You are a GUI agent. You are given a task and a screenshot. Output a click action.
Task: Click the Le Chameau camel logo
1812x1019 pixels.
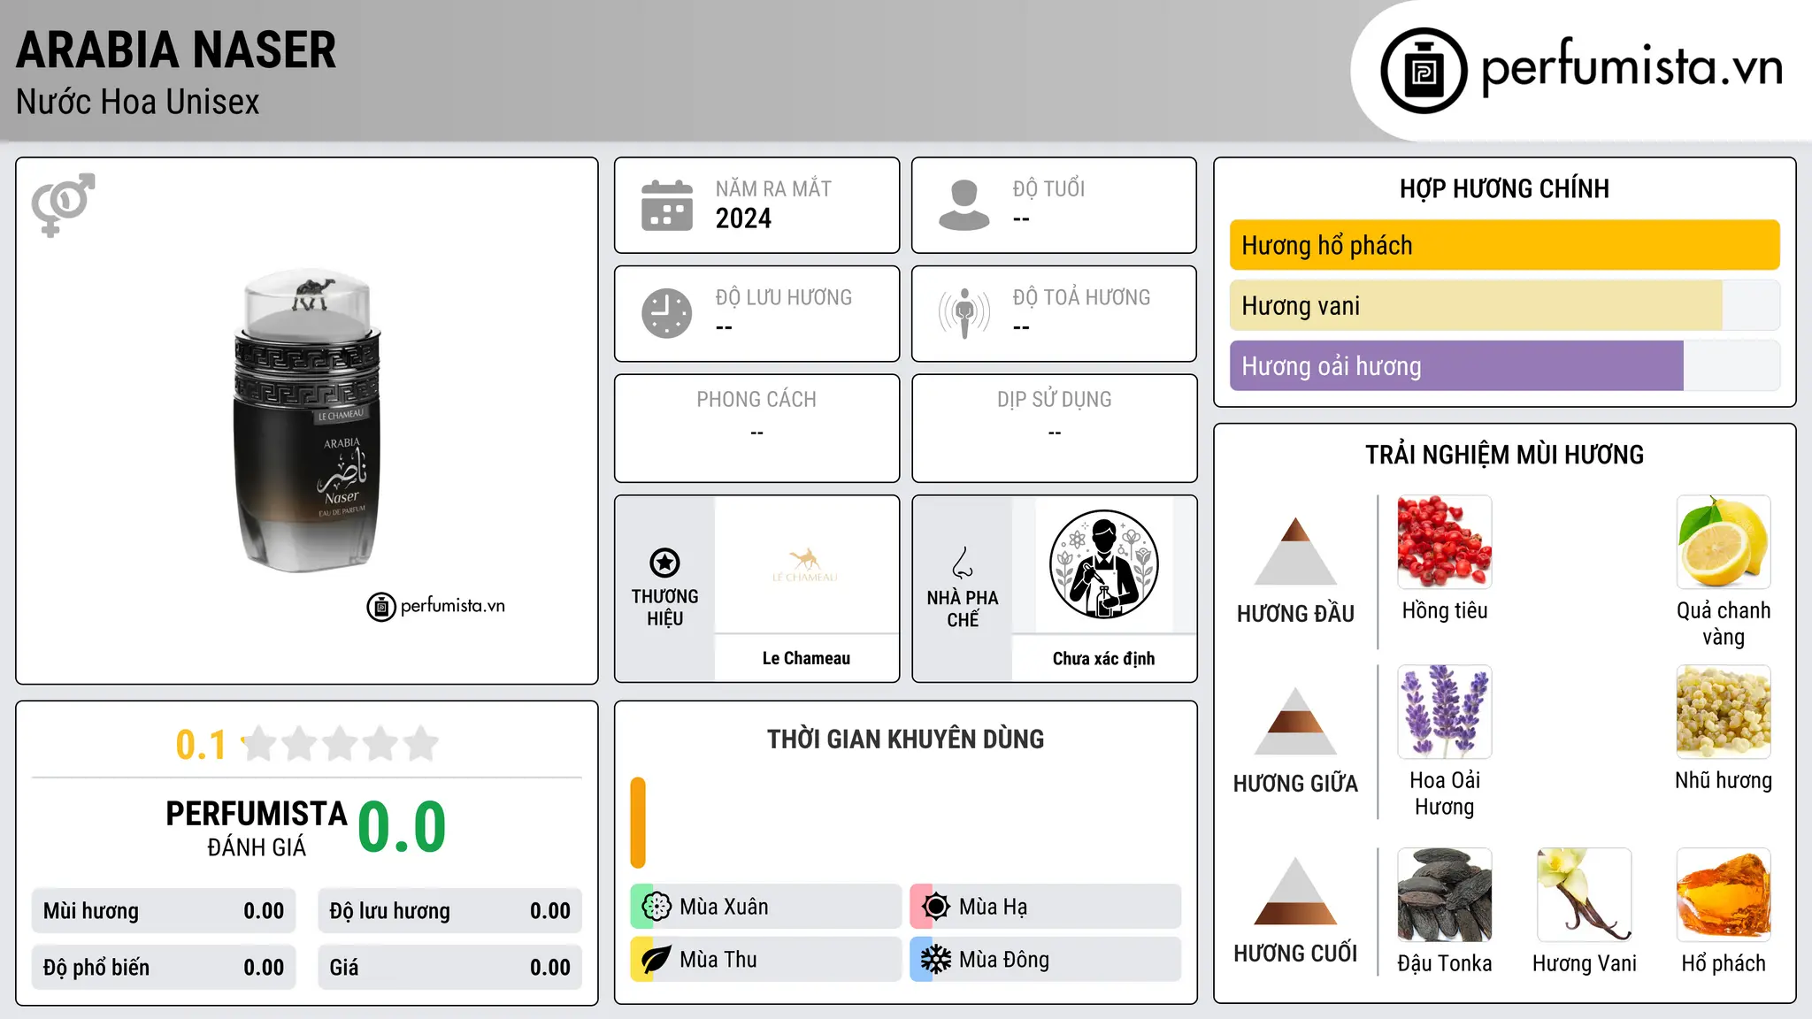pyautogui.click(x=805, y=564)
